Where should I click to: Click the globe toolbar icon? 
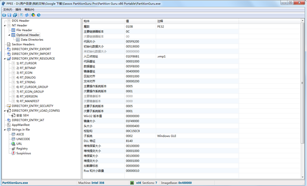33,15
